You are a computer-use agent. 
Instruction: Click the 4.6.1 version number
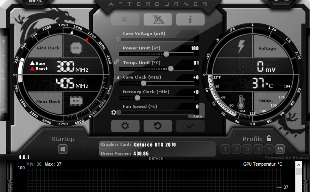point(24,157)
